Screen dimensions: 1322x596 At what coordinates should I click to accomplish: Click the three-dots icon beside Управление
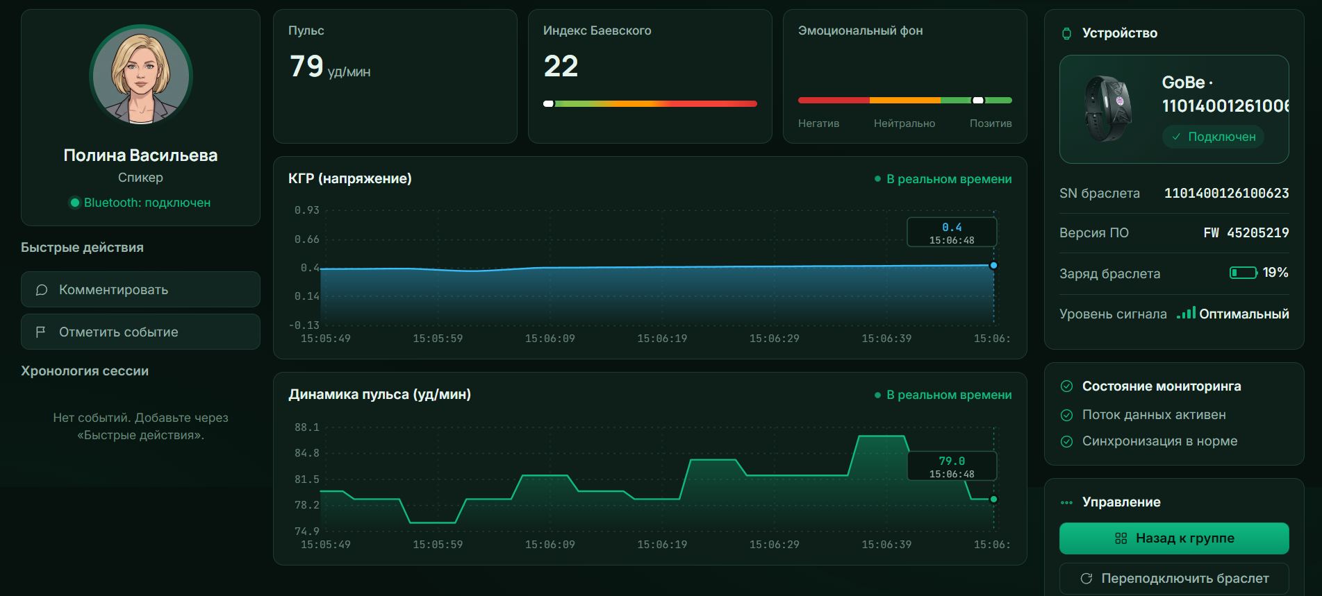click(x=1067, y=502)
